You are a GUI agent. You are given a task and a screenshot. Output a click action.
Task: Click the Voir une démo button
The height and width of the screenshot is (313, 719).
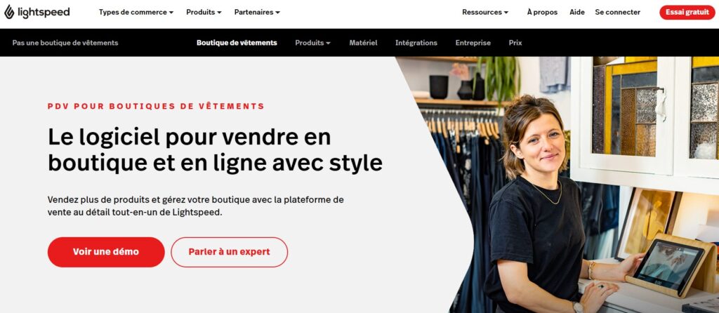coord(106,252)
